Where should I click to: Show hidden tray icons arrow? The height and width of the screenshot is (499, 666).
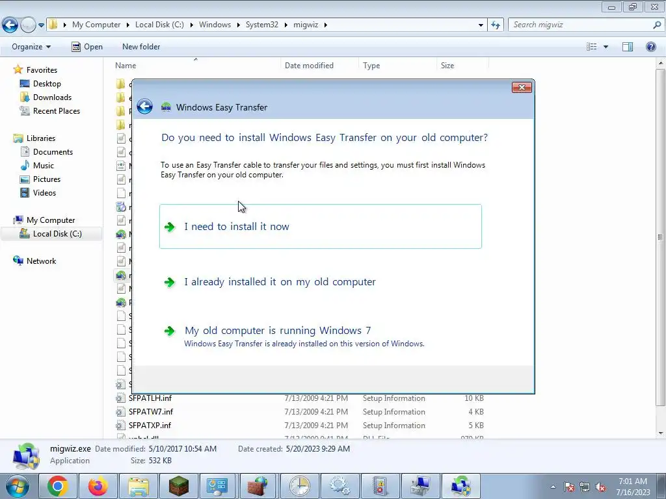click(x=553, y=487)
